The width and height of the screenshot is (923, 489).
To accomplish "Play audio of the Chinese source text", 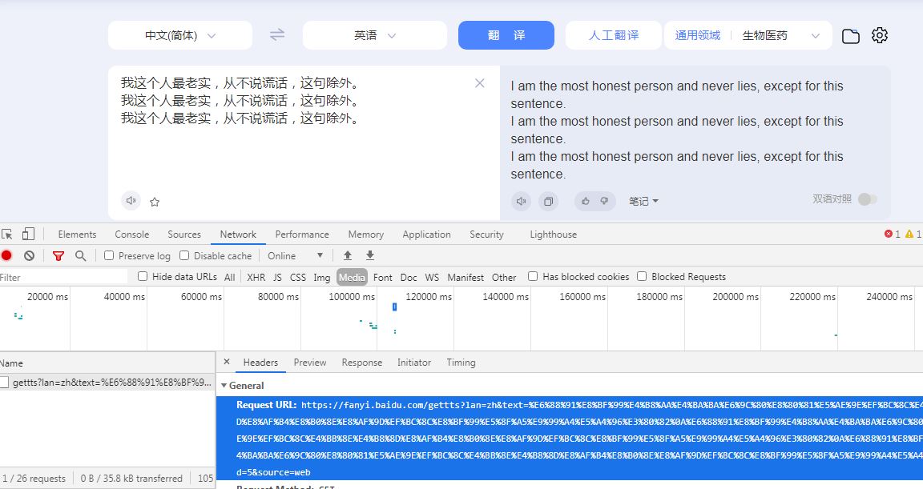I will point(131,201).
